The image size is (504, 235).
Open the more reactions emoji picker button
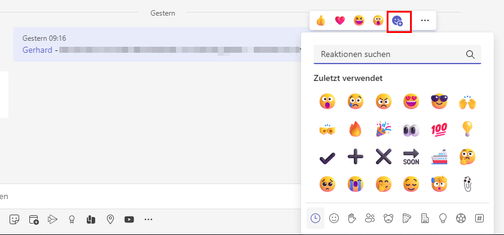point(397,21)
